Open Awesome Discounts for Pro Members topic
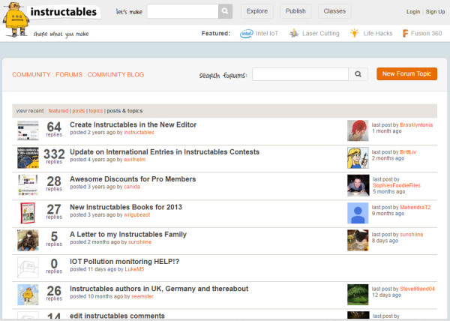450x321 pixels. pyautogui.click(x=133, y=179)
